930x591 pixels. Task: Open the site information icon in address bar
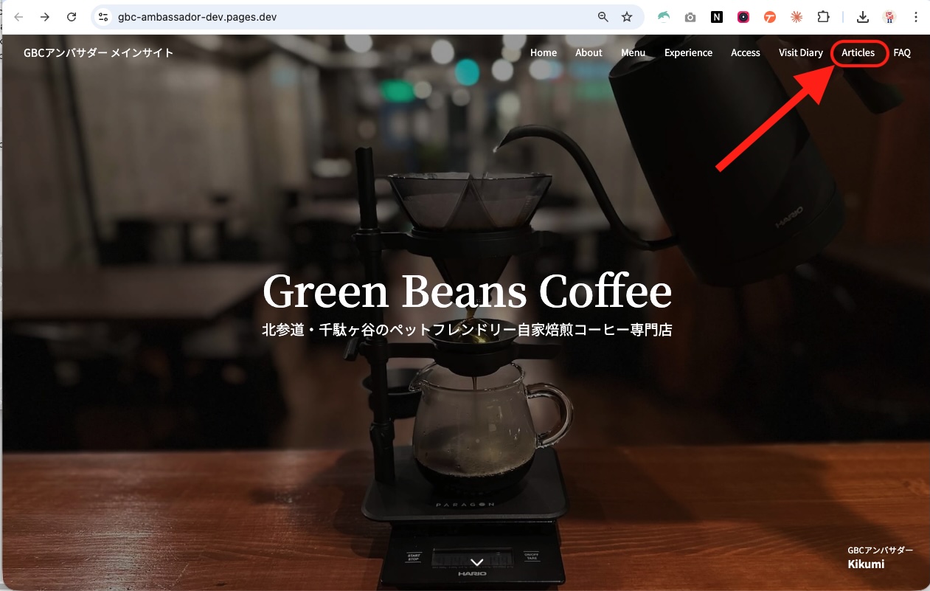pyautogui.click(x=103, y=17)
